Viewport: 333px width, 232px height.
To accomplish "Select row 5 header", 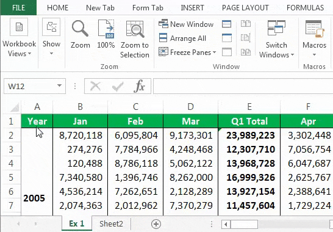I will [x=11, y=178].
